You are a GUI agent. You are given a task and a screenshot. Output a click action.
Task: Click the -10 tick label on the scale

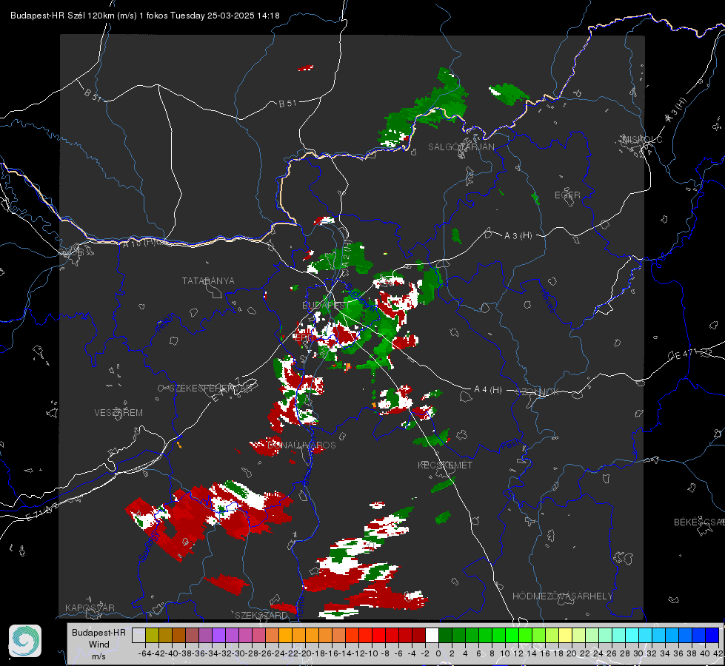pyautogui.click(x=371, y=653)
